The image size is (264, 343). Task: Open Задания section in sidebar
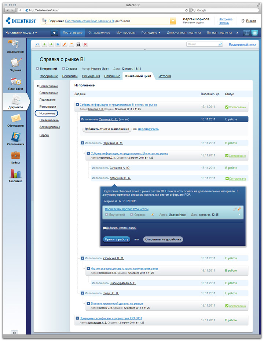pyautogui.click(x=15, y=64)
